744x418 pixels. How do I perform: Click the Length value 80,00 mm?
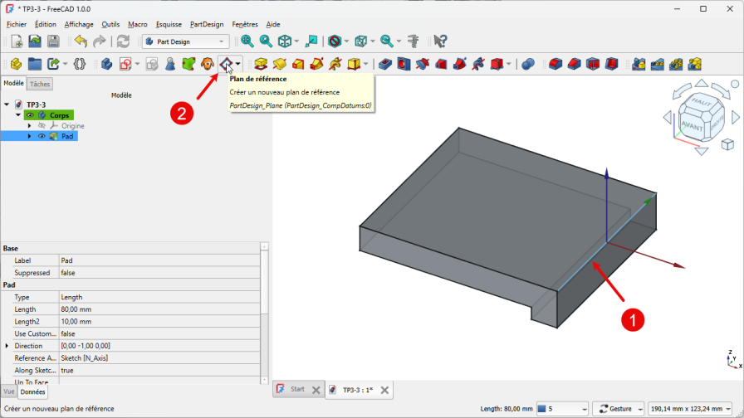point(159,309)
